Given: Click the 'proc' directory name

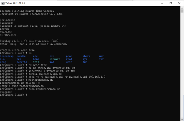Looking at the screenshot, I should 69,56.
